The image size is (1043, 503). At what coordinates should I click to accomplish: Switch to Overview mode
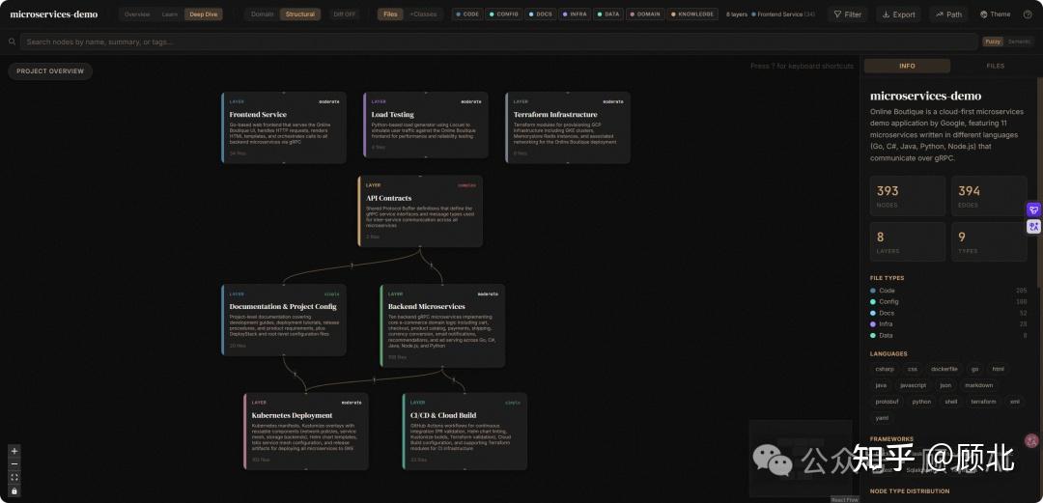tap(137, 14)
